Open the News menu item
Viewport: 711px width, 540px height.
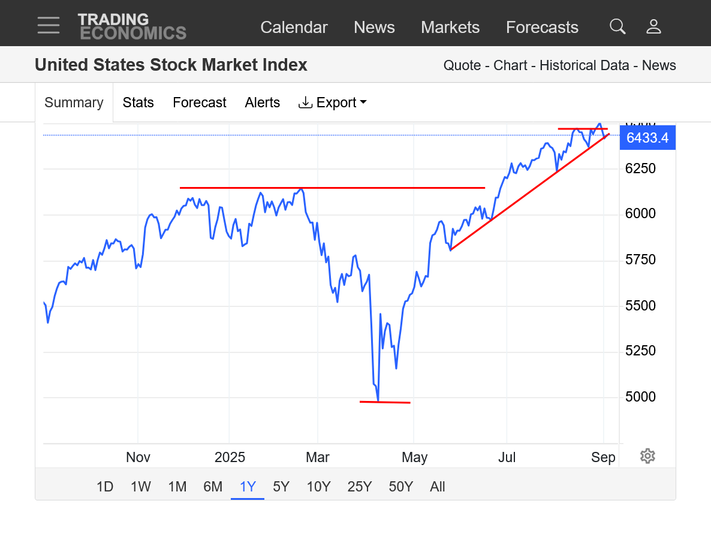[374, 27]
